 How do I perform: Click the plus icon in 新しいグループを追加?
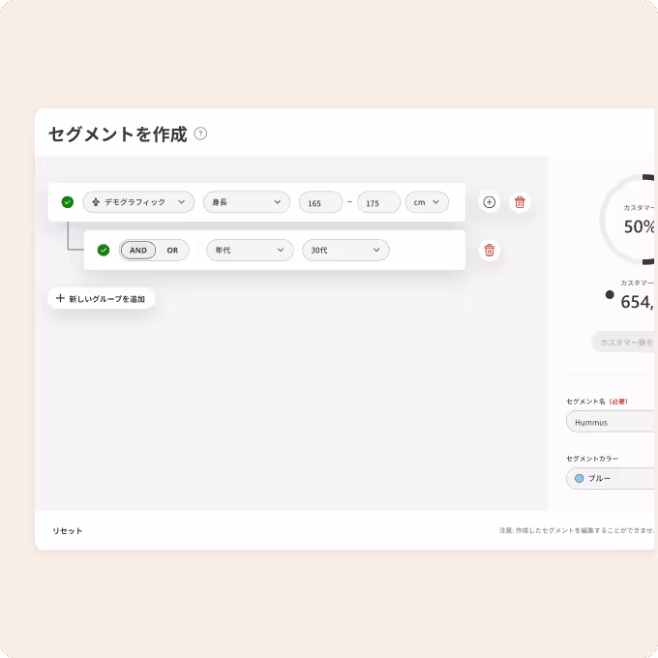(x=60, y=298)
